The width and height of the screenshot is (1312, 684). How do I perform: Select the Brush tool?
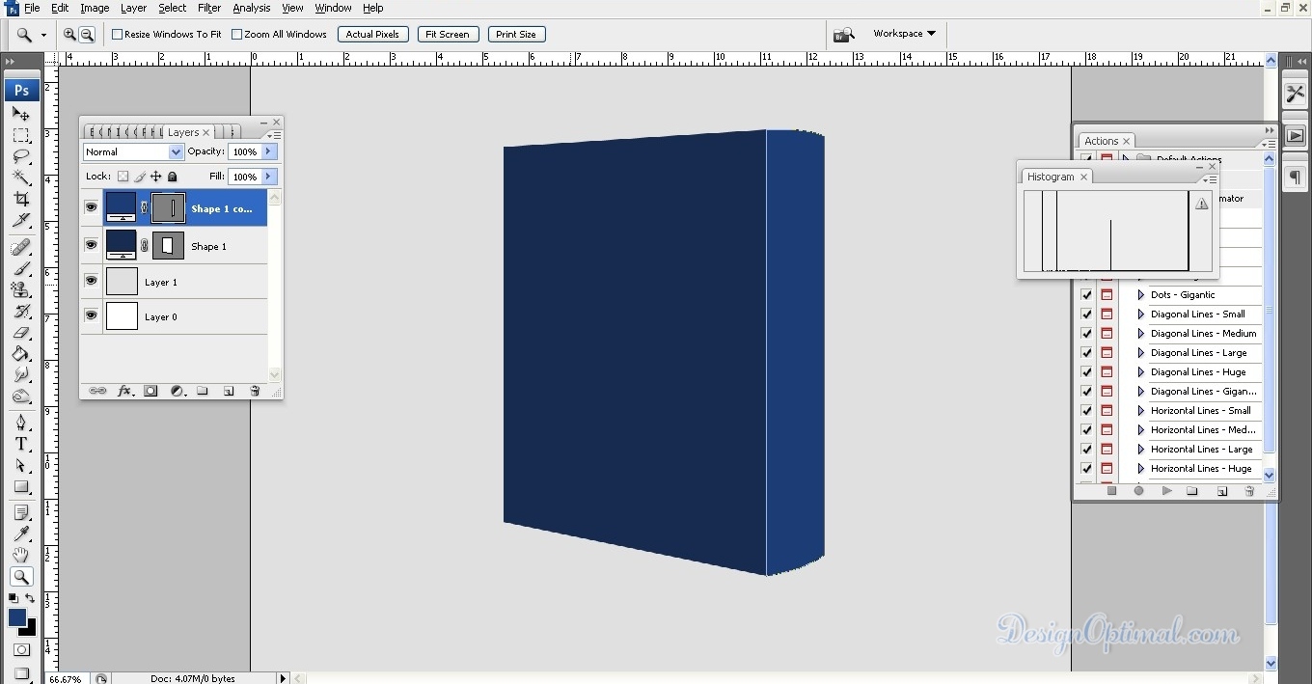click(21, 268)
